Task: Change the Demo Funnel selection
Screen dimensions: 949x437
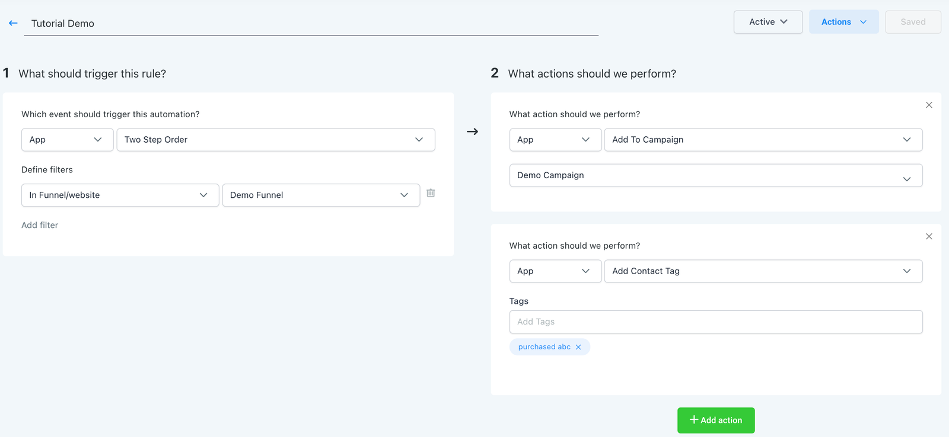Action: point(320,195)
